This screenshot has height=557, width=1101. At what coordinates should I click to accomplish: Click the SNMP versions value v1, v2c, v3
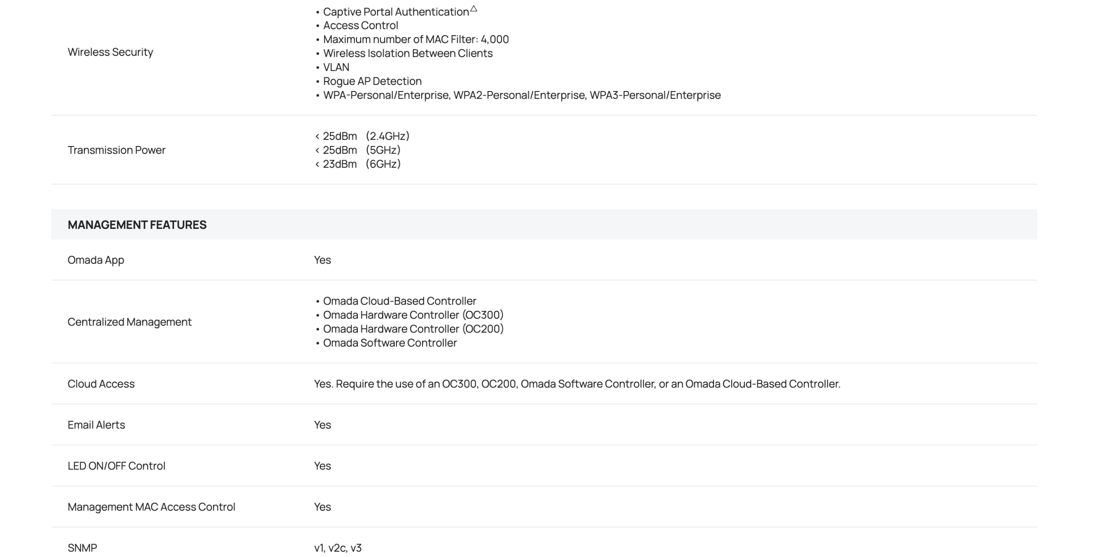[338, 548]
